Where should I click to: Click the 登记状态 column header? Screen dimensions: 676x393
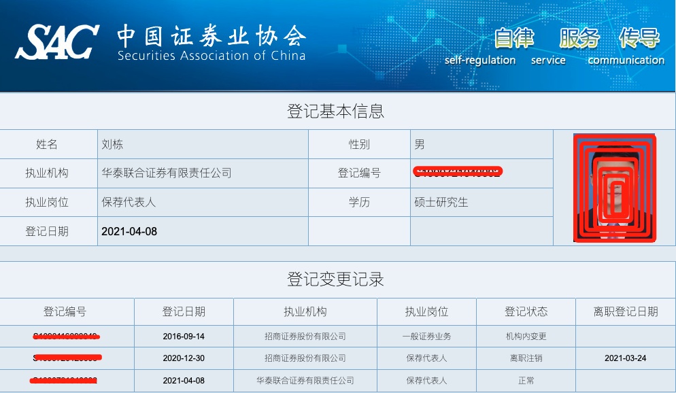click(526, 311)
